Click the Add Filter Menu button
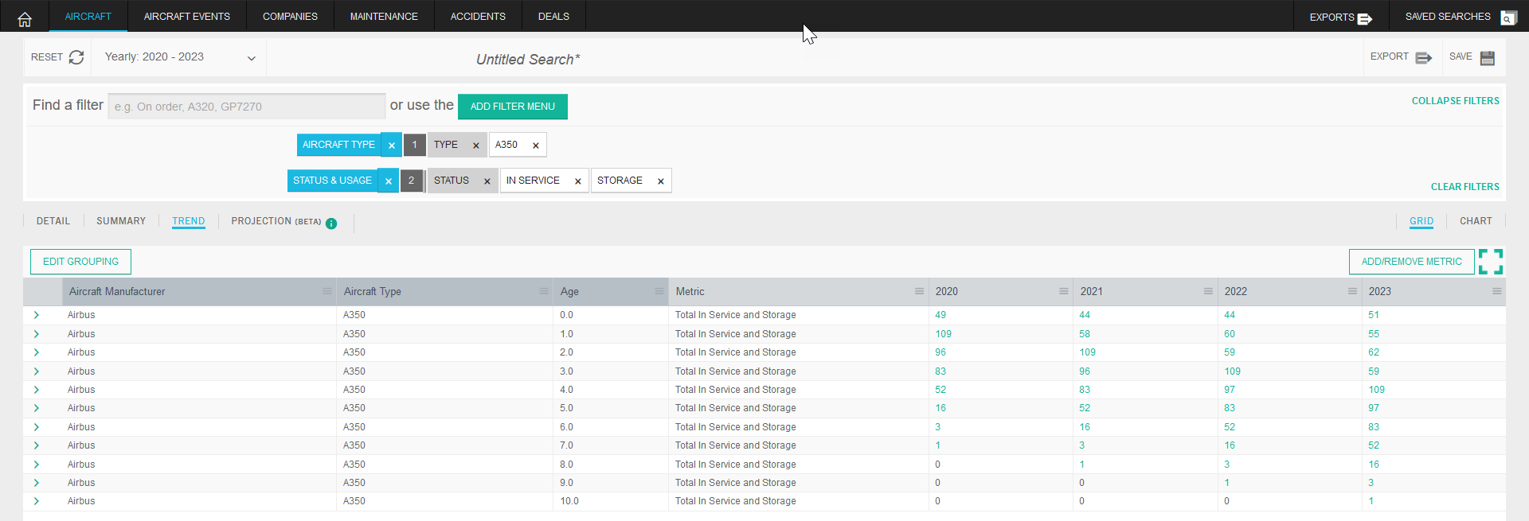1529x521 pixels. (513, 107)
